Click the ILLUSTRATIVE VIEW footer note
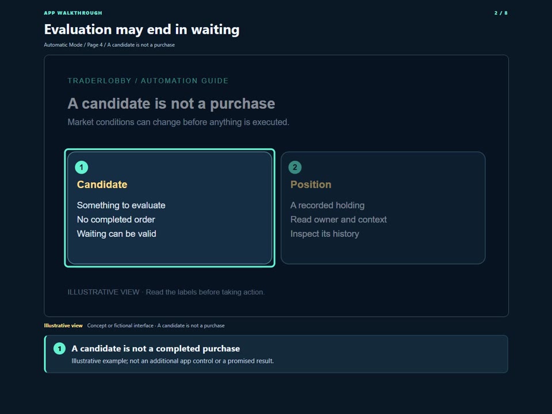Image resolution: width=552 pixels, height=414 pixels. point(166,292)
